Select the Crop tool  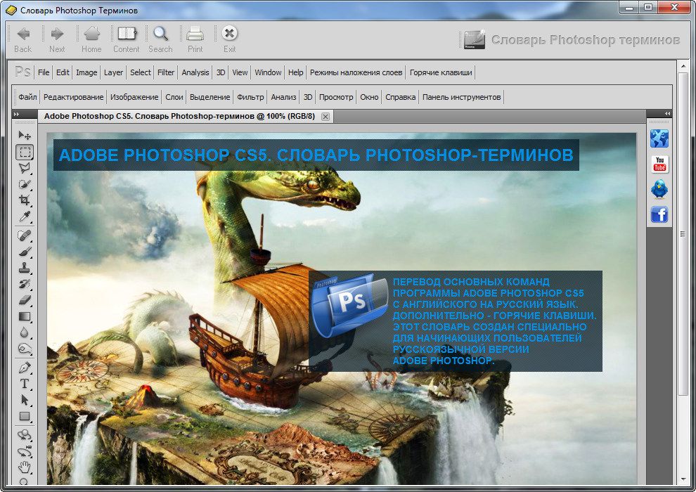(x=25, y=200)
